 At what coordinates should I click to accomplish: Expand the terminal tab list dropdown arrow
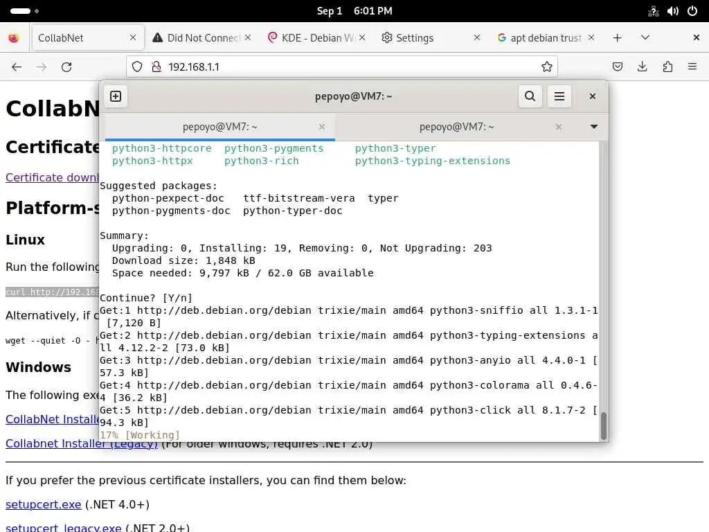coord(594,127)
